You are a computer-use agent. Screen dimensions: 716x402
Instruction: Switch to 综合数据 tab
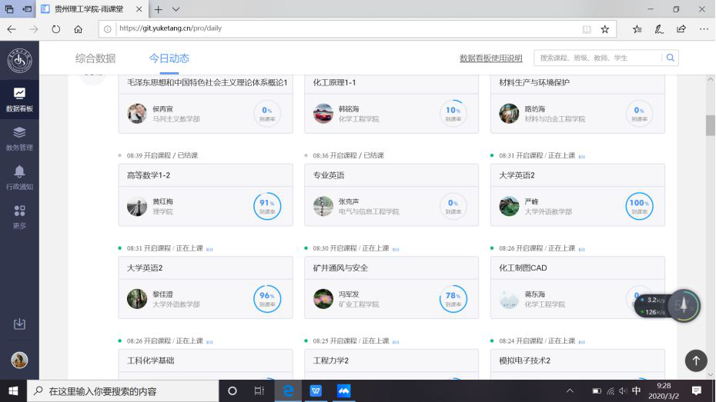[x=95, y=58]
